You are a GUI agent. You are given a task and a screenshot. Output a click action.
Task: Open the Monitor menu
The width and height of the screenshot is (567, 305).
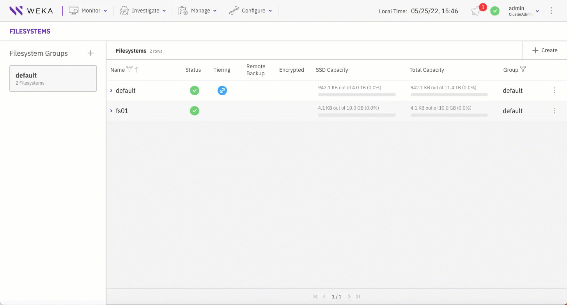pyautogui.click(x=88, y=11)
